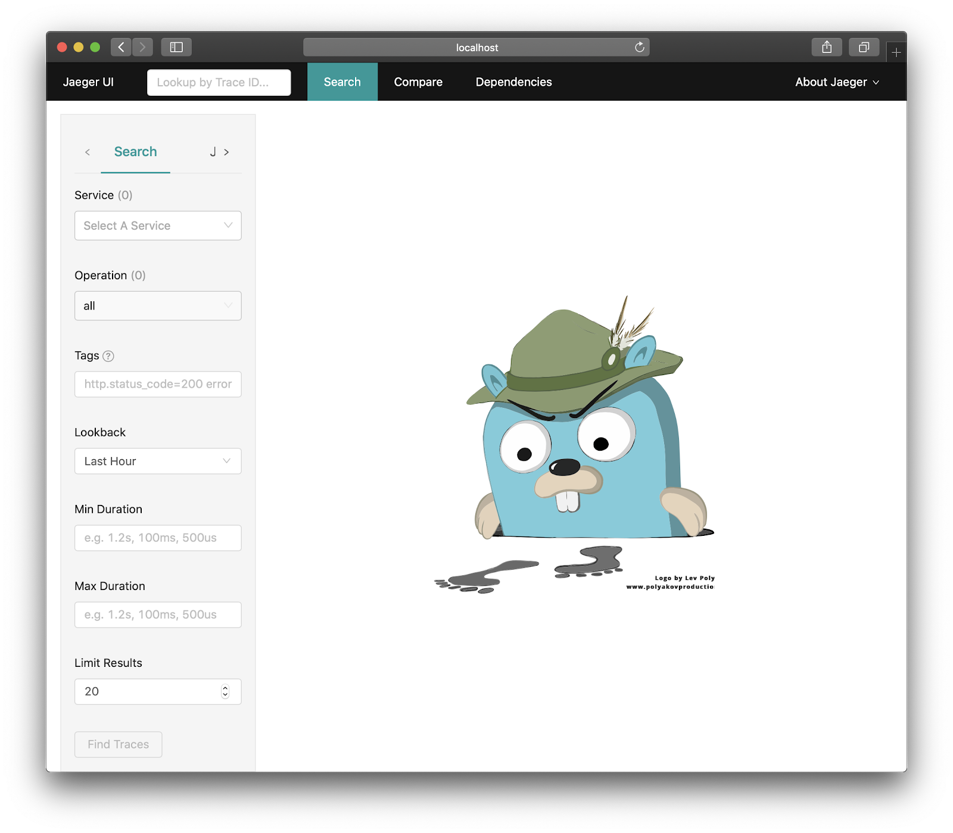
Task: Focus the Limit Results number field
Action: pos(158,691)
